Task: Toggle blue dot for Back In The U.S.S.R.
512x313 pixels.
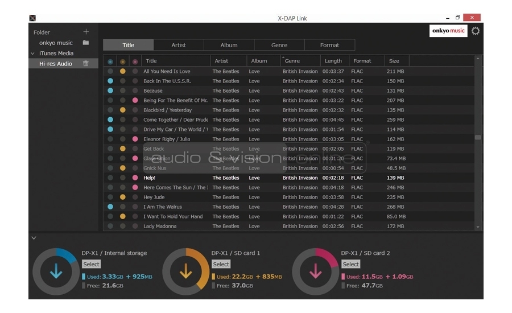Action: pos(110,81)
